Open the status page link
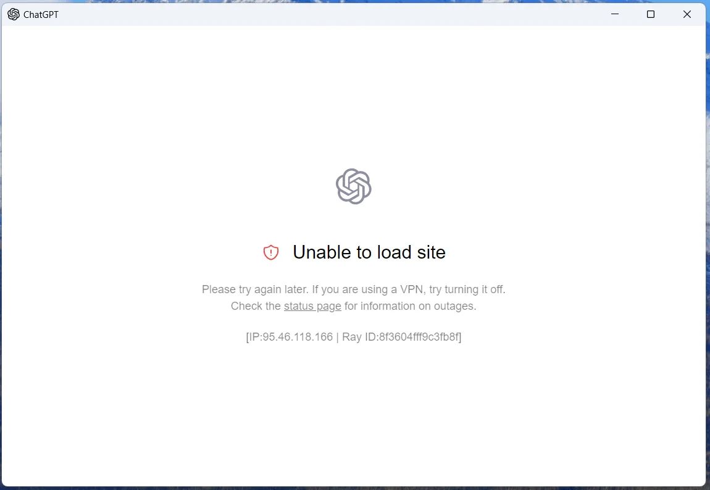The image size is (710, 490). (x=312, y=306)
